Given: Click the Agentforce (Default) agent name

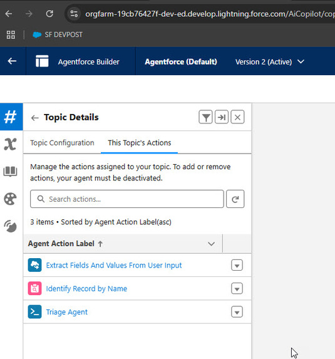Looking at the screenshot, I should click(181, 62).
